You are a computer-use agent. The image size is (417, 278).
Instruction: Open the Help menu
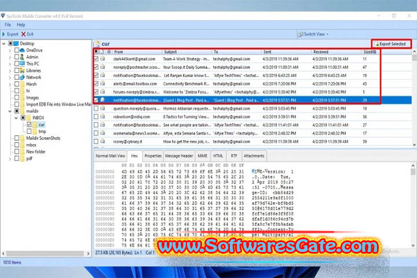tap(21, 25)
